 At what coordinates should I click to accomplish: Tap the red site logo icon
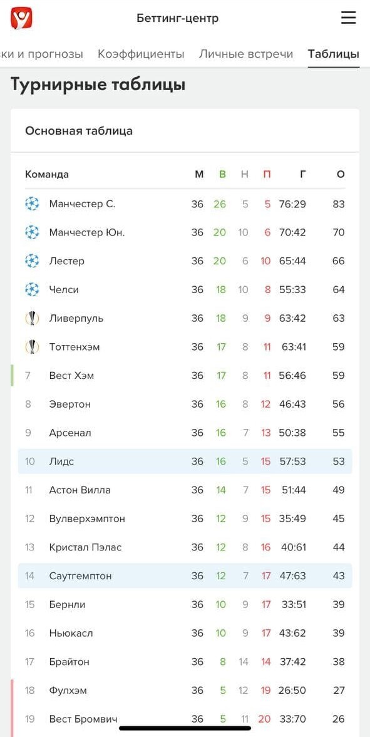pos(23,18)
